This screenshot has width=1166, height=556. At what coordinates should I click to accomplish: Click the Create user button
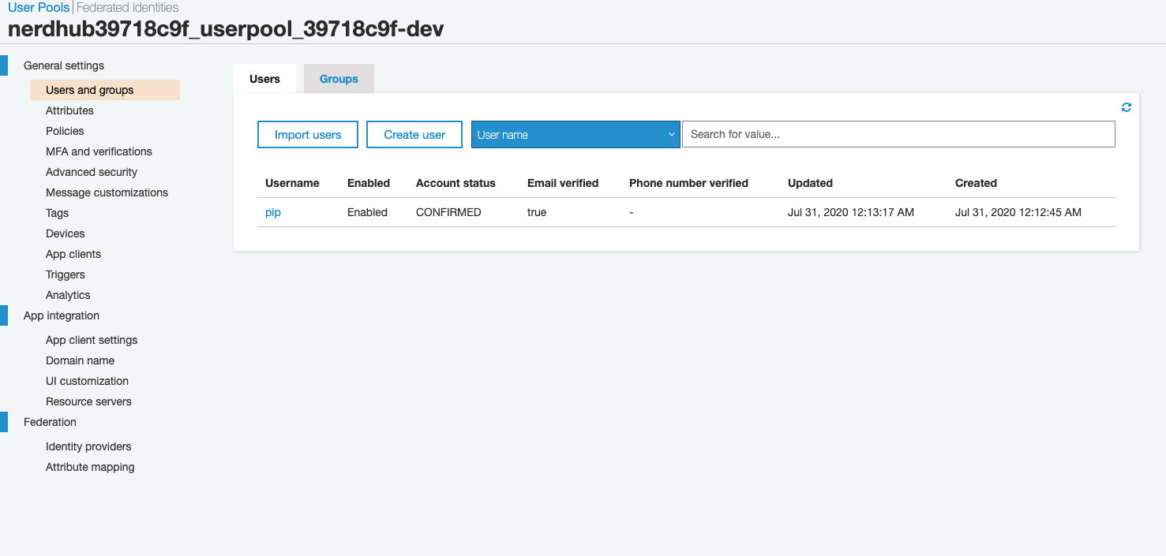(414, 134)
